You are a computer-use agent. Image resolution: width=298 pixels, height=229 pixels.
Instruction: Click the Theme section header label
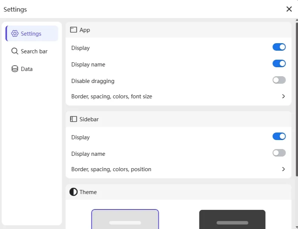[88, 192]
